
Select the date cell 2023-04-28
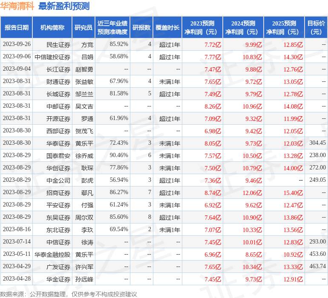pos(17,278)
